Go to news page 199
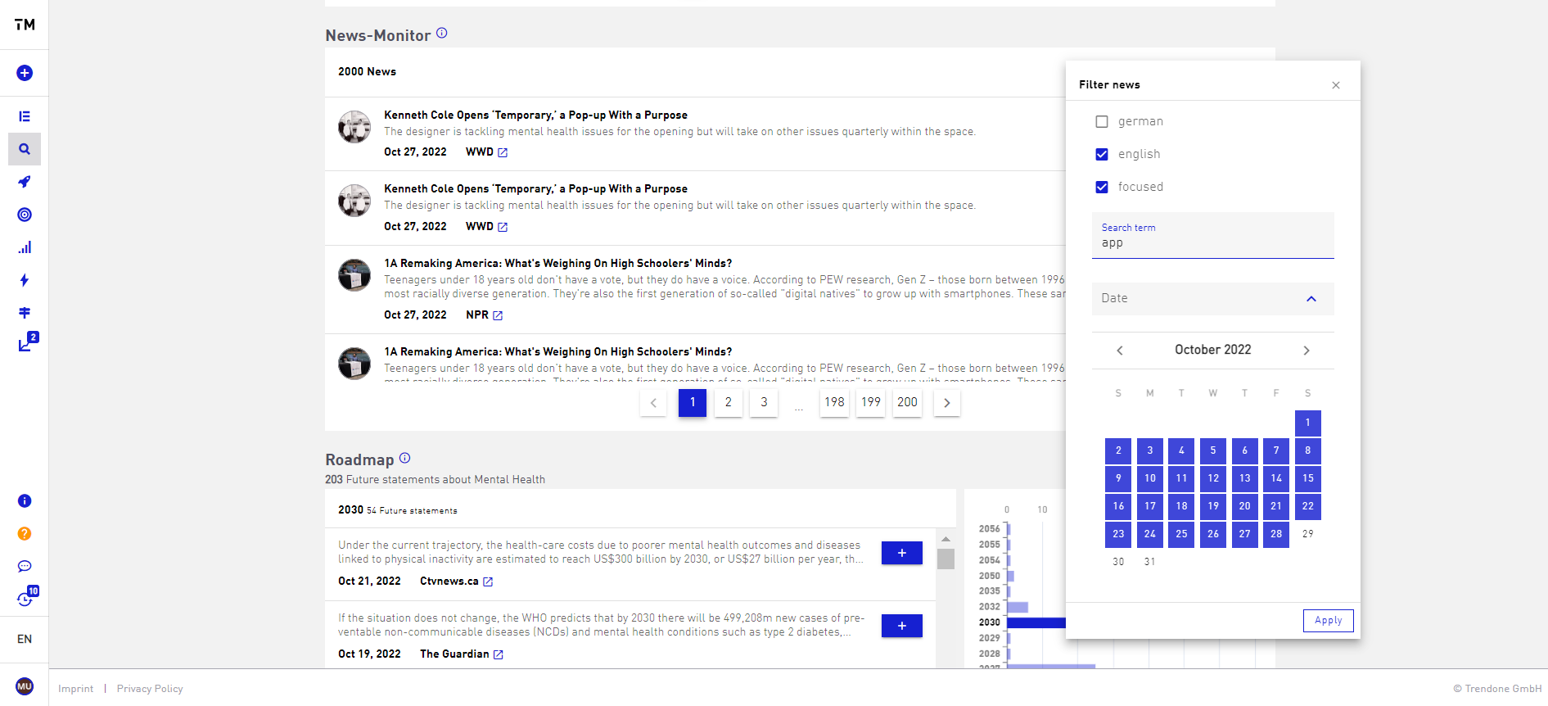The width and height of the screenshot is (1548, 706). pos(871,402)
